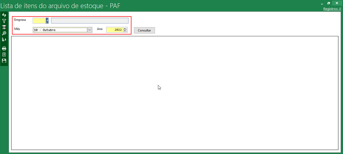Open the report document icon

[4, 55]
